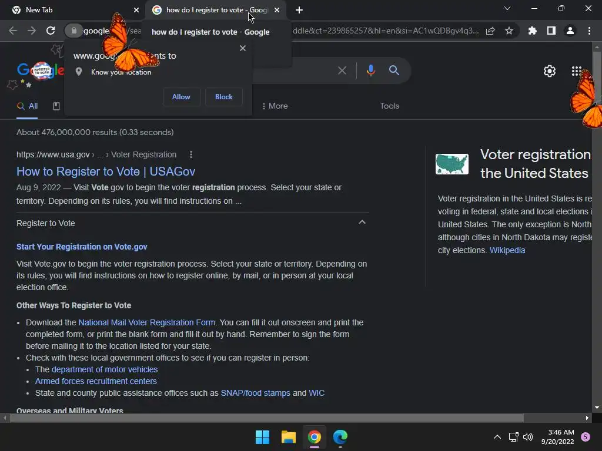Open Microsoft Edge from taskbar
Viewport: 602px width, 451px height.
340,437
